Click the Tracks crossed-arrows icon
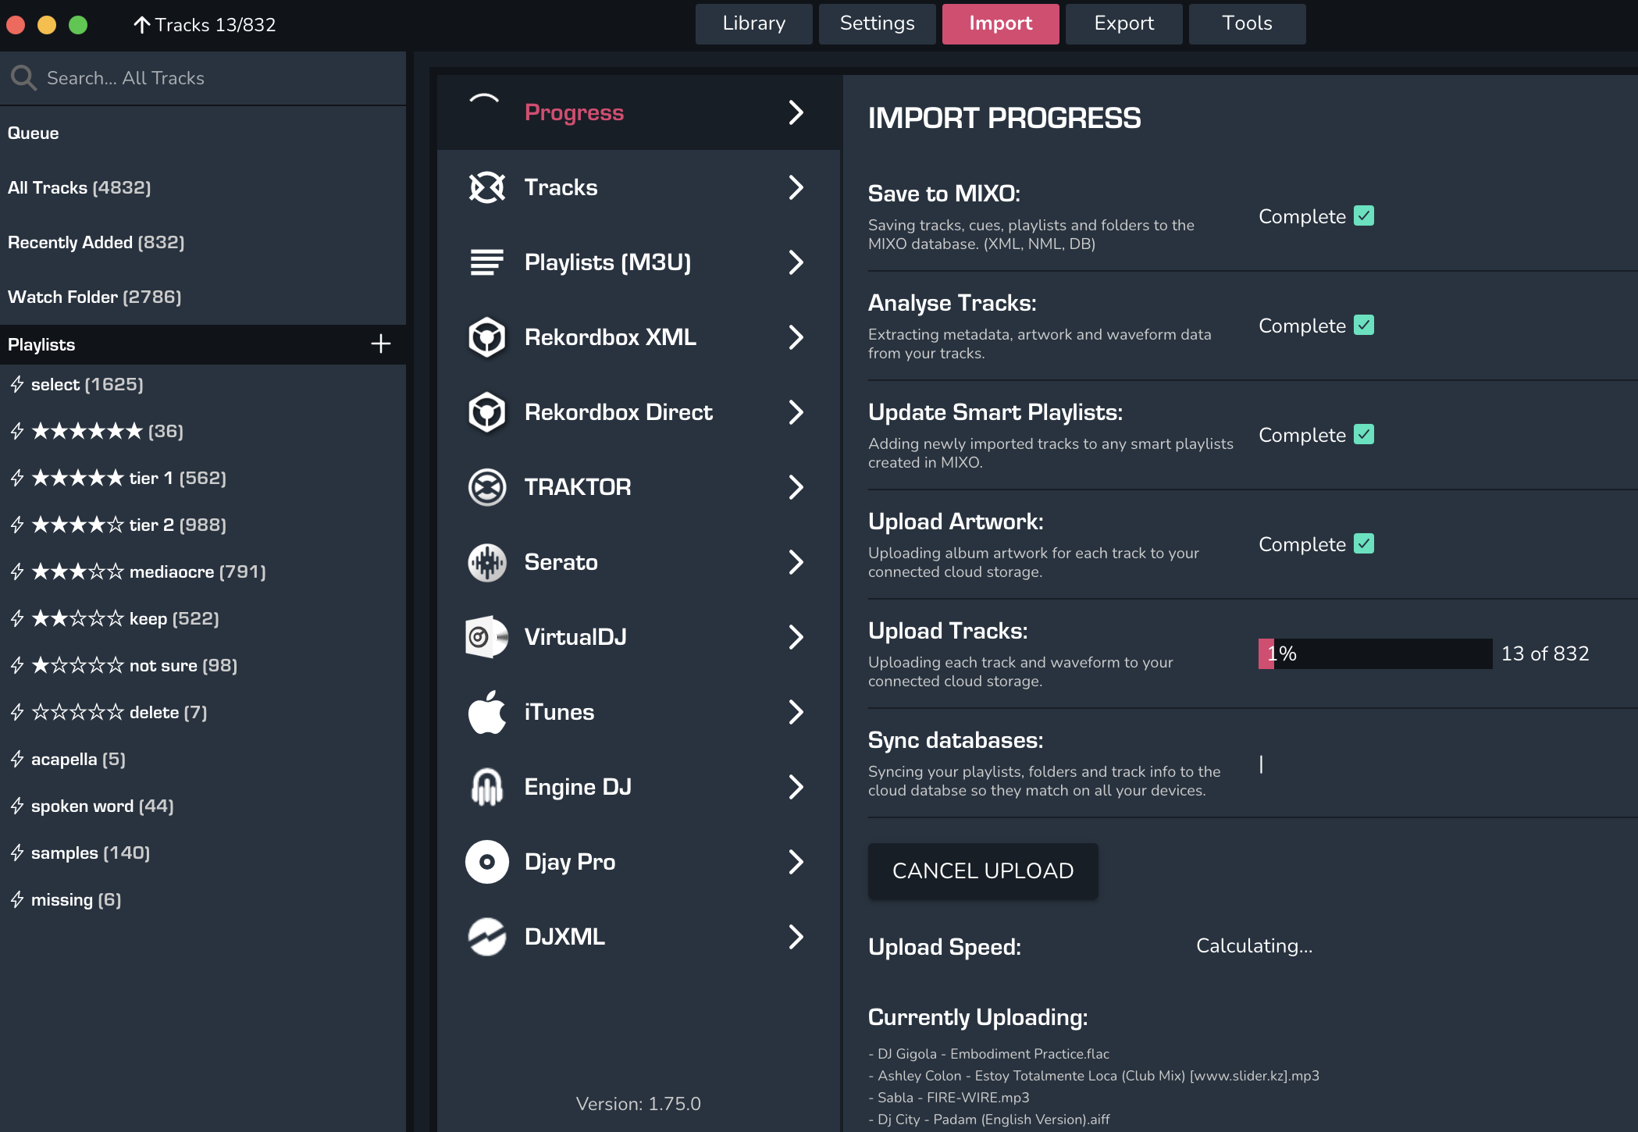 (486, 187)
